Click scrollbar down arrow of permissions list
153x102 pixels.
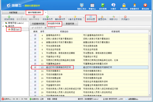tap(149, 95)
